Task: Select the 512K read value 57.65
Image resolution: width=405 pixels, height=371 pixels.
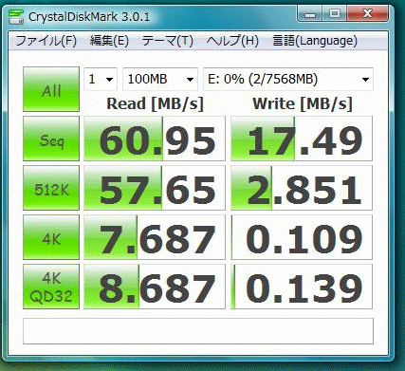Action: click(x=155, y=188)
